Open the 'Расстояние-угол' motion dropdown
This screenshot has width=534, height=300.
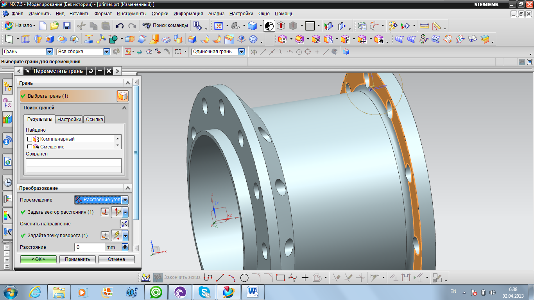[125, 200]
